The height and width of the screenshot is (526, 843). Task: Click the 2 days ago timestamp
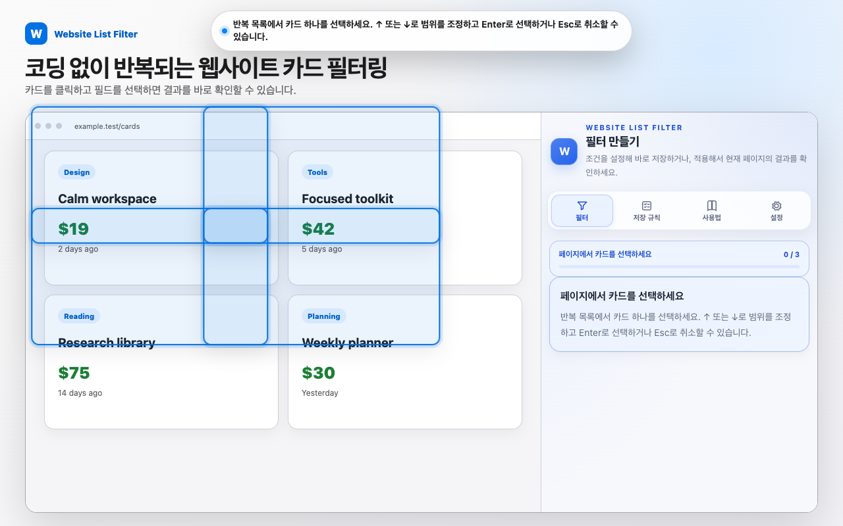[x=78, y=249]
